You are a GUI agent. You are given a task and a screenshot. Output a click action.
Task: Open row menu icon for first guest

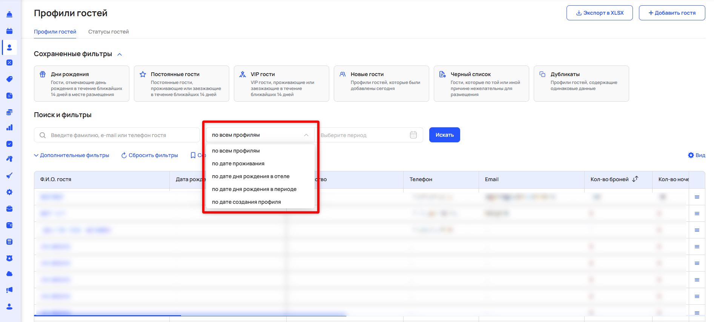point(697,197)
